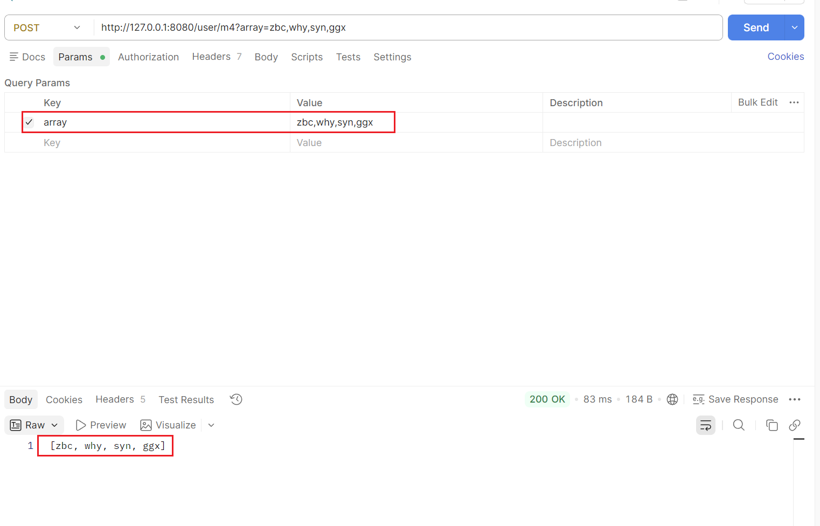
Task: Click the link icon beside copy
Action: click(795, 425)
